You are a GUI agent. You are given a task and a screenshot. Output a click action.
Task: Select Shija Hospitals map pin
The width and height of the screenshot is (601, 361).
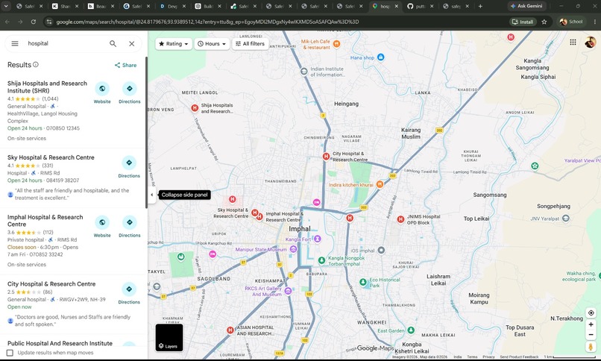[x=195, y=108]
